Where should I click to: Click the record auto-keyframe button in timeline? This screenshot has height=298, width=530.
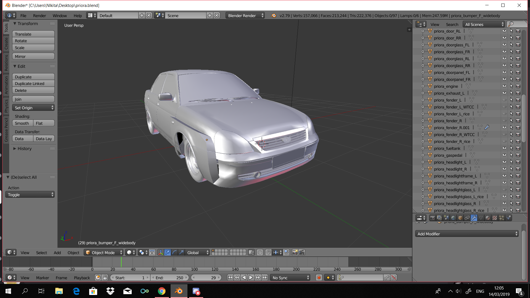(x=319, y=278)
